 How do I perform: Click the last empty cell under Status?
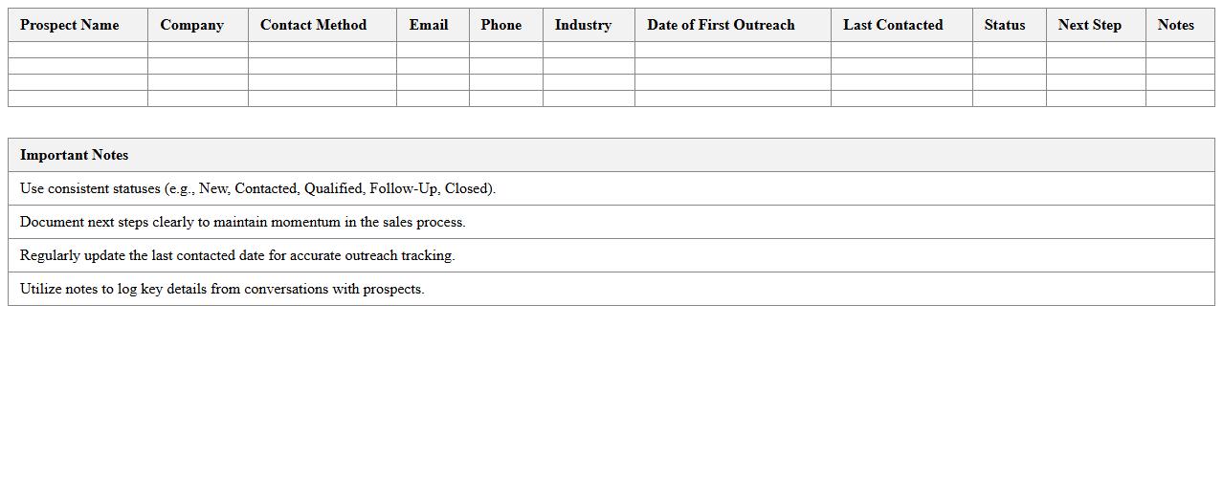tap(1009, 98)
